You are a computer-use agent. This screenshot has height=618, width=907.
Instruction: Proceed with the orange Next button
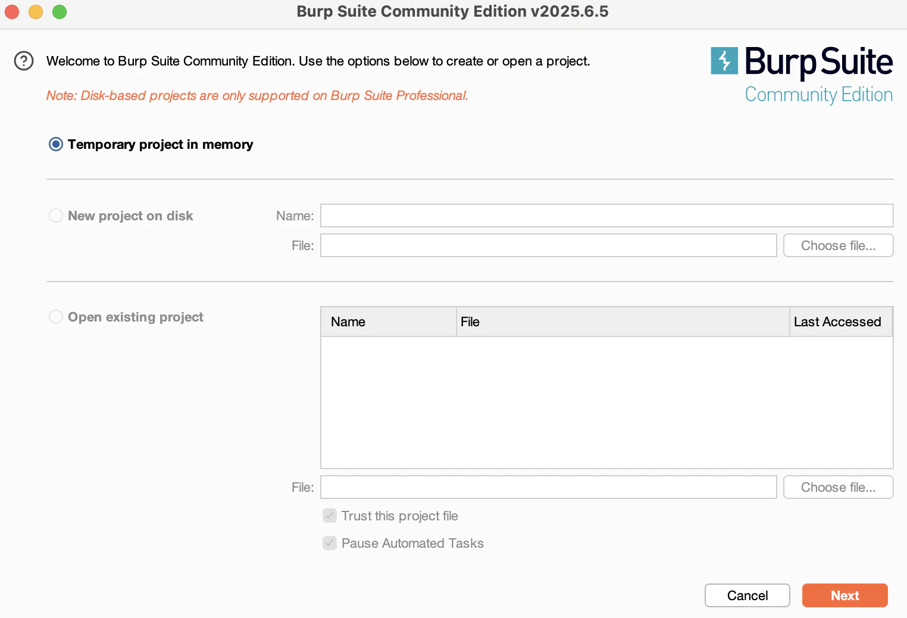tap(845, 595)
